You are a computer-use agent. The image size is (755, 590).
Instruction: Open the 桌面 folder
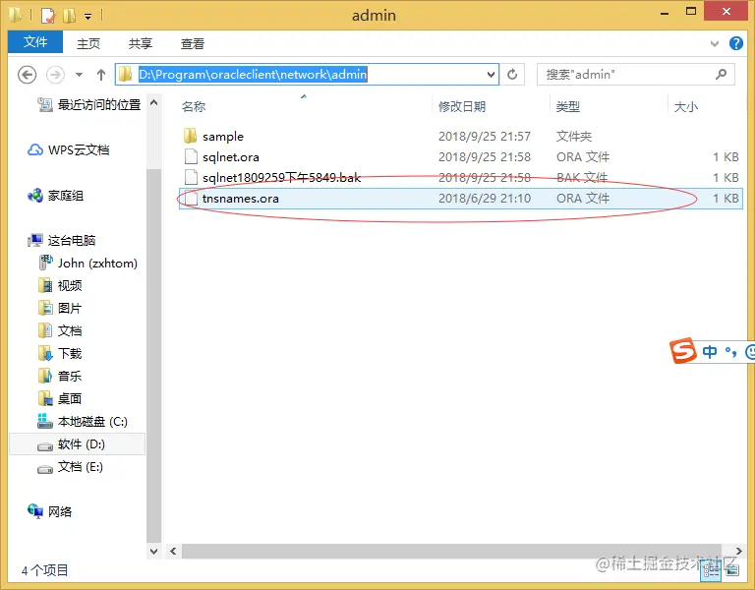(x=70, y=399)
